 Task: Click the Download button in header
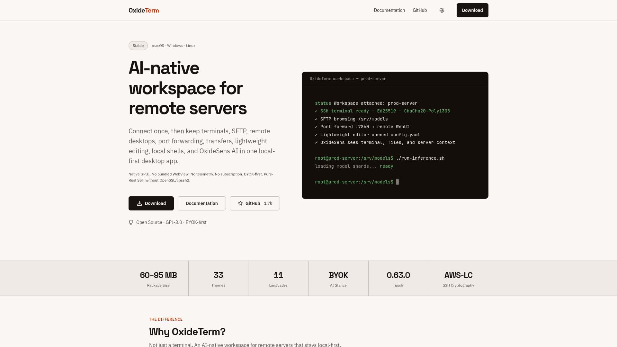coord(472,10)
